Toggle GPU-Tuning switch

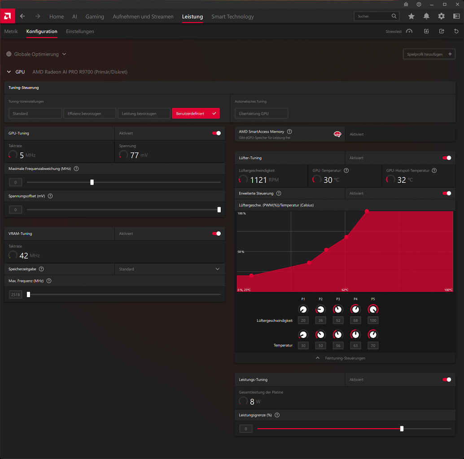click(216, 133)
